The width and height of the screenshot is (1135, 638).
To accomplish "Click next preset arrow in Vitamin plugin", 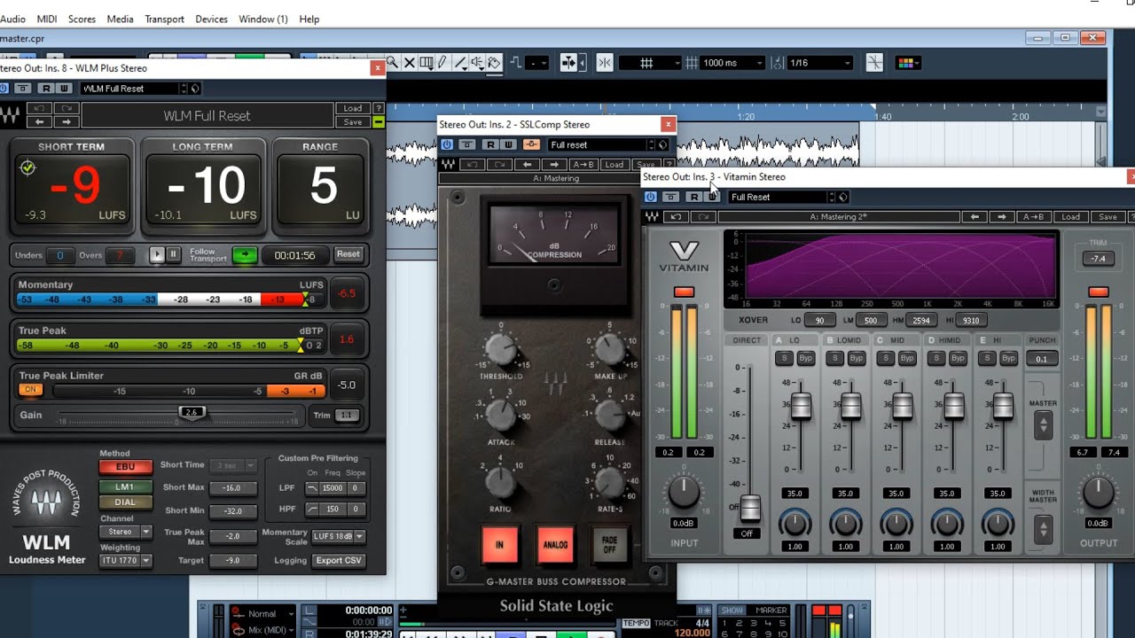I will (1001, 217).
